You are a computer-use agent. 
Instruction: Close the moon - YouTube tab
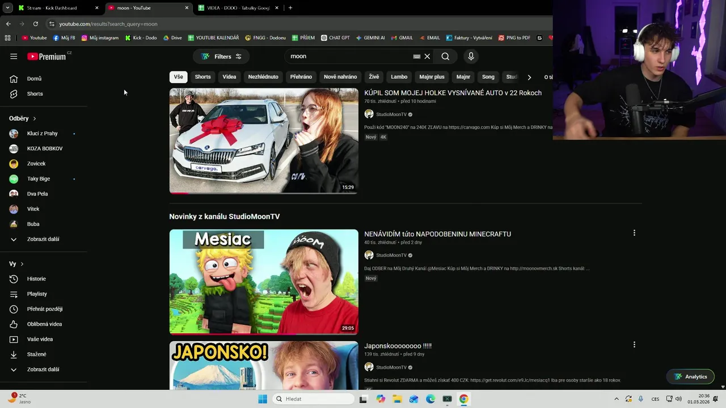[x=187, y=8]
